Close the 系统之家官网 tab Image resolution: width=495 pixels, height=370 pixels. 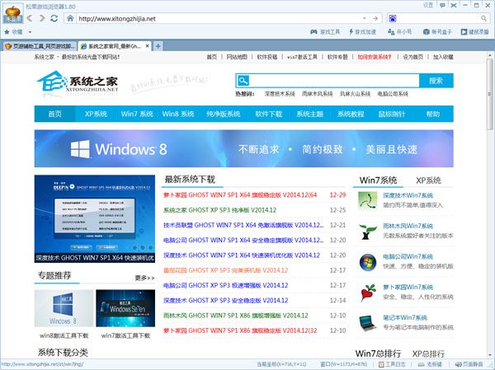147,46
